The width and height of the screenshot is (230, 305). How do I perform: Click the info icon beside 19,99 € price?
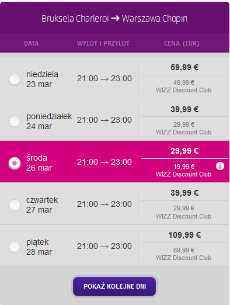click(x=220, y=166)
